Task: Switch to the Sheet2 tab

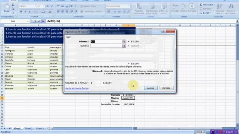Action: point(29,128)
